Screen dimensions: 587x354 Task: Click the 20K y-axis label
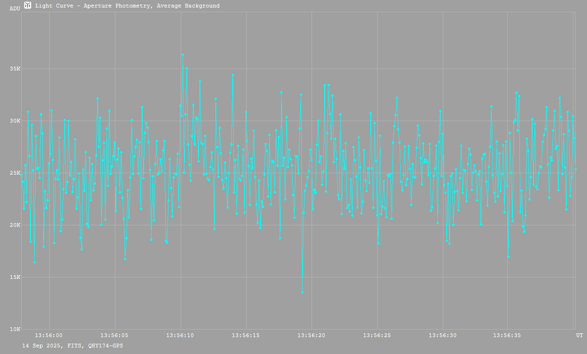(x=15, y=225)
